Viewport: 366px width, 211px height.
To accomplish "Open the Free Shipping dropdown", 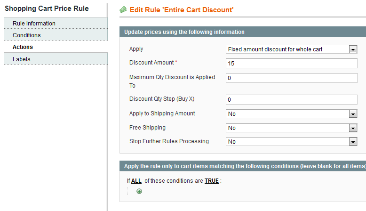I will point(292,128).
